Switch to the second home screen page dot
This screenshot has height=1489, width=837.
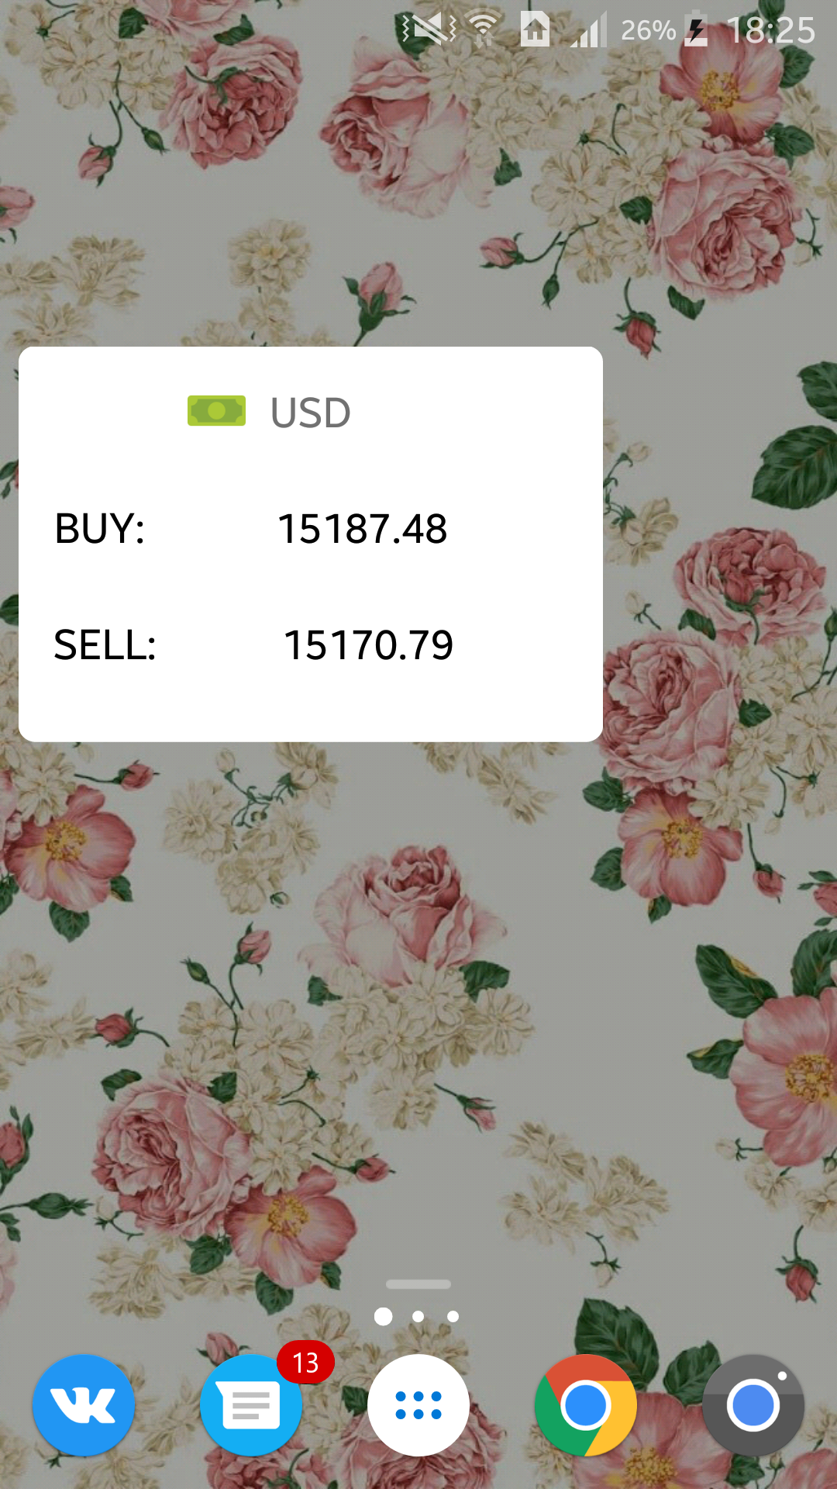(x=418, y=1316)
